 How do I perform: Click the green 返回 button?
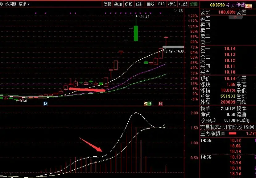pyautogui.click(x=194, y=4)
